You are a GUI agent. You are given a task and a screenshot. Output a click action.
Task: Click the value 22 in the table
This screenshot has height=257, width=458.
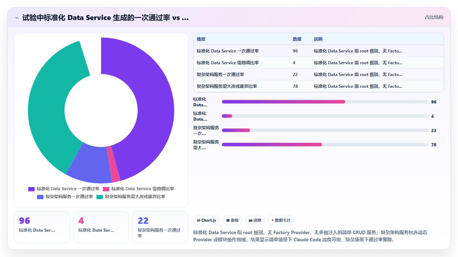click(x=295, y=75)
